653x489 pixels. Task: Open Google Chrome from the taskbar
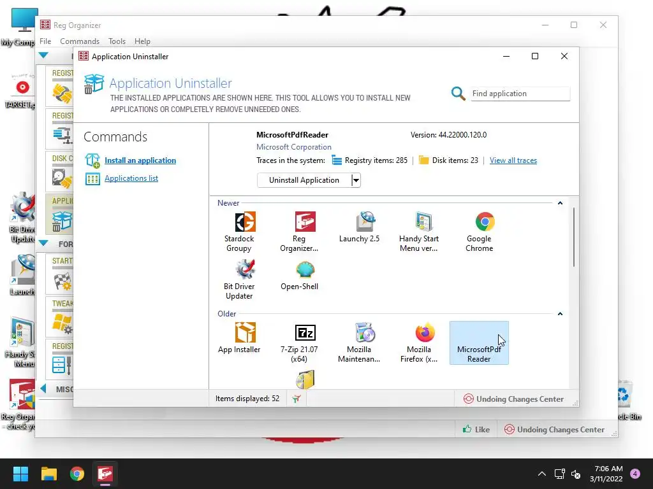pos(77,474)
